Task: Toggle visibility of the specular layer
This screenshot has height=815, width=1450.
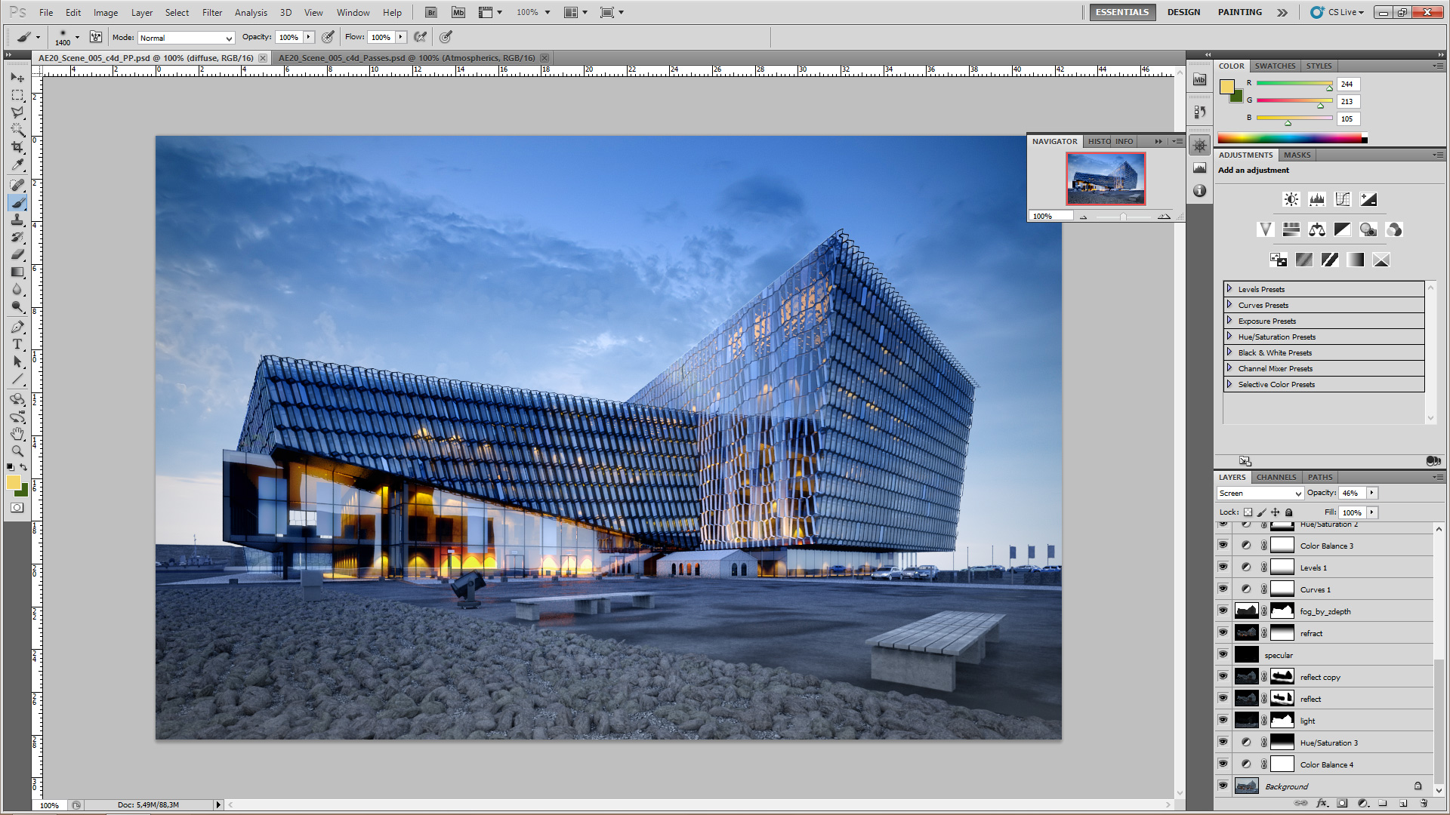Action: click(1223, 654)
